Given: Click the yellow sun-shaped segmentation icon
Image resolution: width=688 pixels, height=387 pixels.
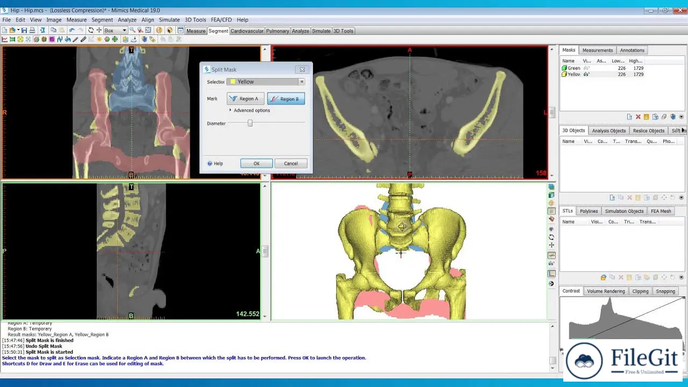Looking at the screenshot, I should (x=99, y=39).
